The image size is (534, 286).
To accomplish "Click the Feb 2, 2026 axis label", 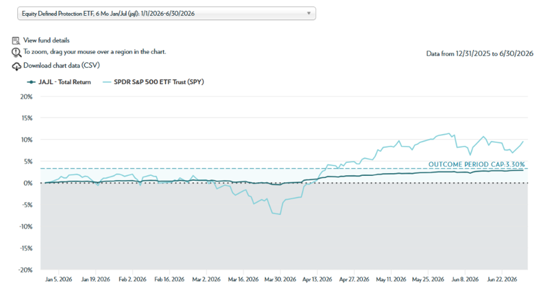I will tap(133, 279).
